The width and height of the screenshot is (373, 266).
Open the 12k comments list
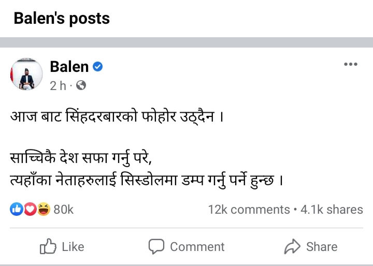point(249,210)
